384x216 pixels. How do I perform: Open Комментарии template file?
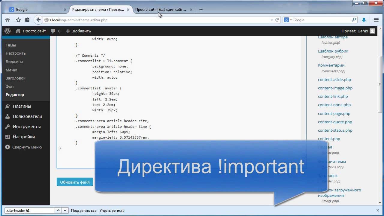pyautogui.click(x=331, y=65)
